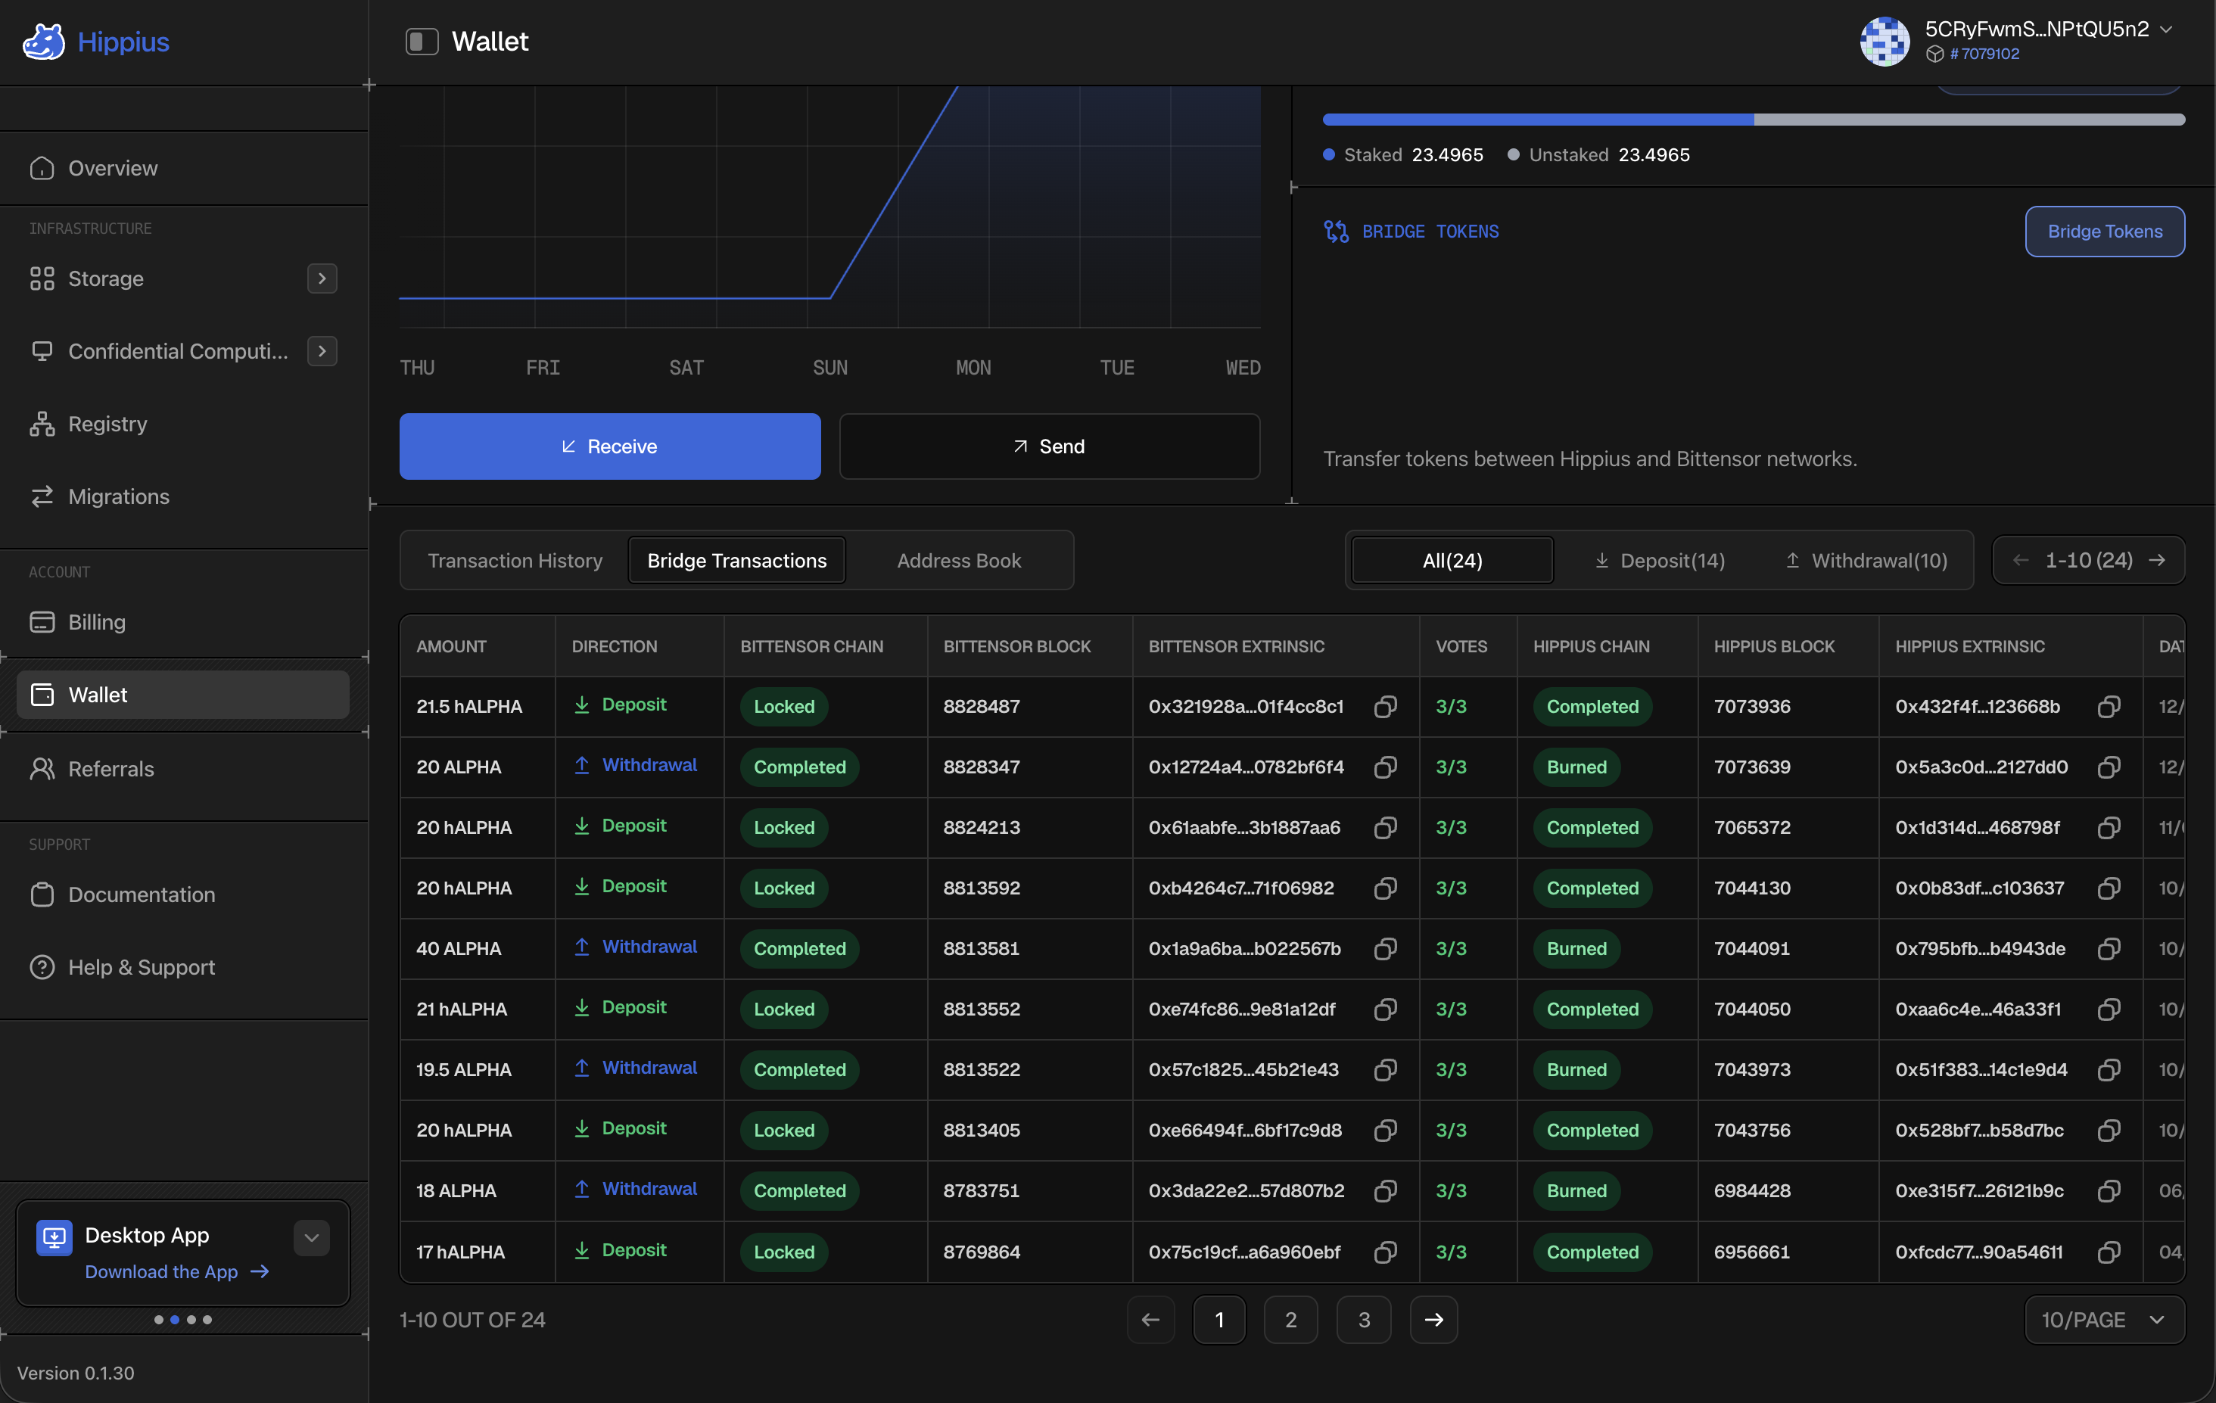The image size is (2216, 1403).
Task: Go to page 2 of results
Action: pyautogui.click(x=1290, y=1319)
